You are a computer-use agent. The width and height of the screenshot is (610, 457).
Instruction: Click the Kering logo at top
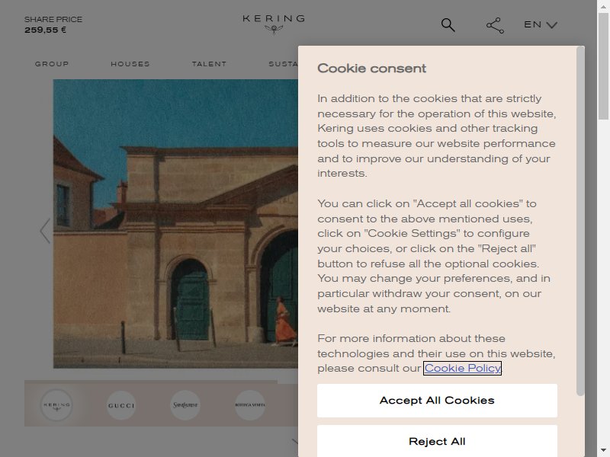274,24
